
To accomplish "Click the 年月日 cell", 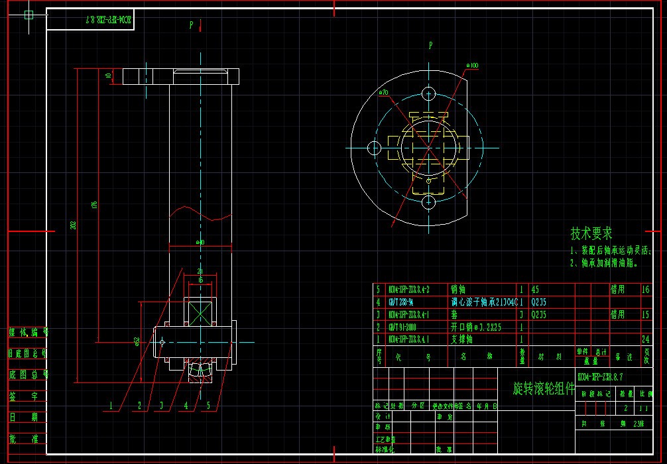I will pos(487,406).
